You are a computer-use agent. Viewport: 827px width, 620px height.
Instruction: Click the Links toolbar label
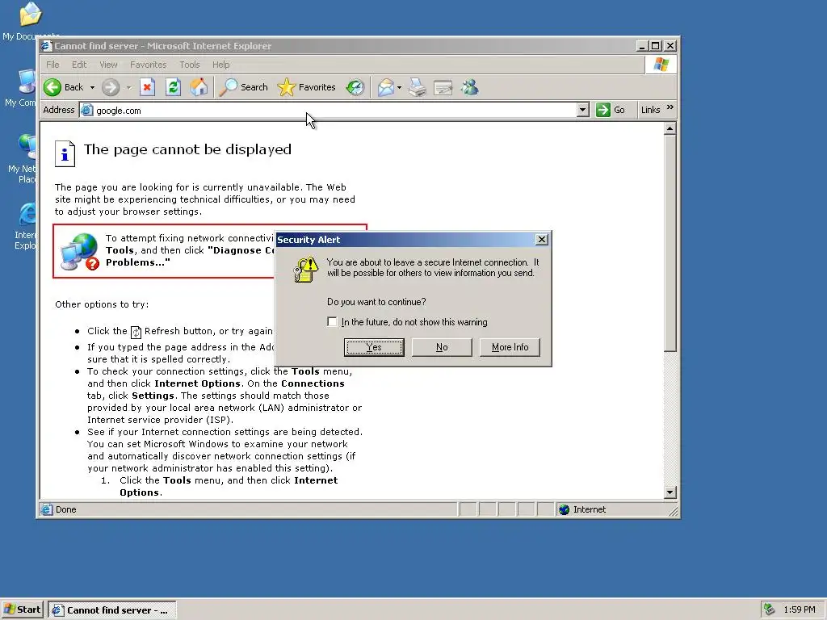pyautogui.click(x=650, y=110)
